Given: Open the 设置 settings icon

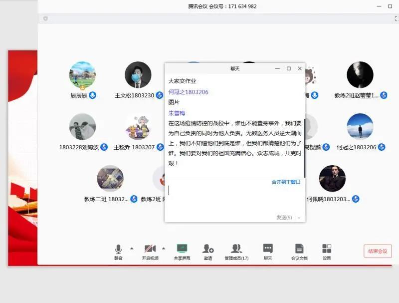Looking at the screenshot, I should click(x=327, y=249).
